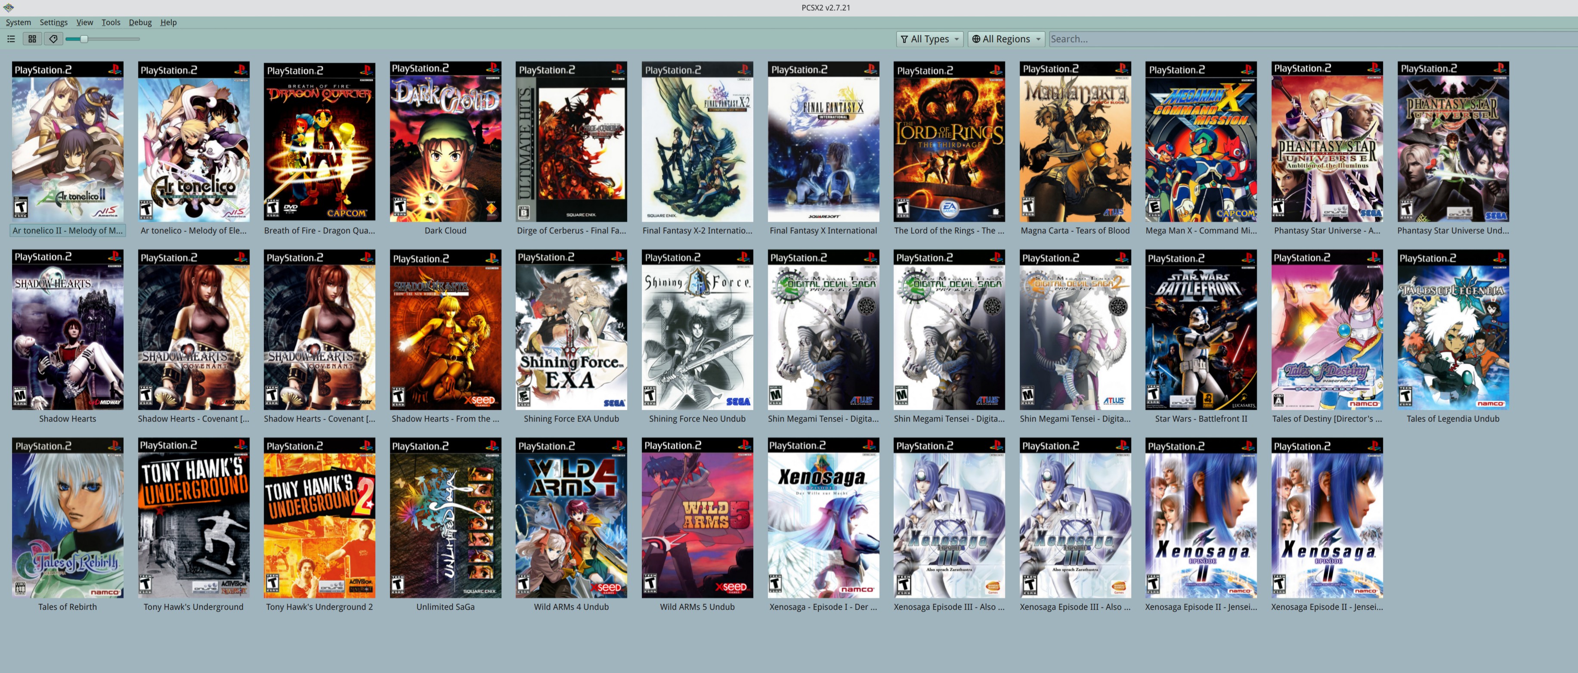Click the cover size slider handle
The height and width of the screenshot is (673, 1578).
pos(84,39)
